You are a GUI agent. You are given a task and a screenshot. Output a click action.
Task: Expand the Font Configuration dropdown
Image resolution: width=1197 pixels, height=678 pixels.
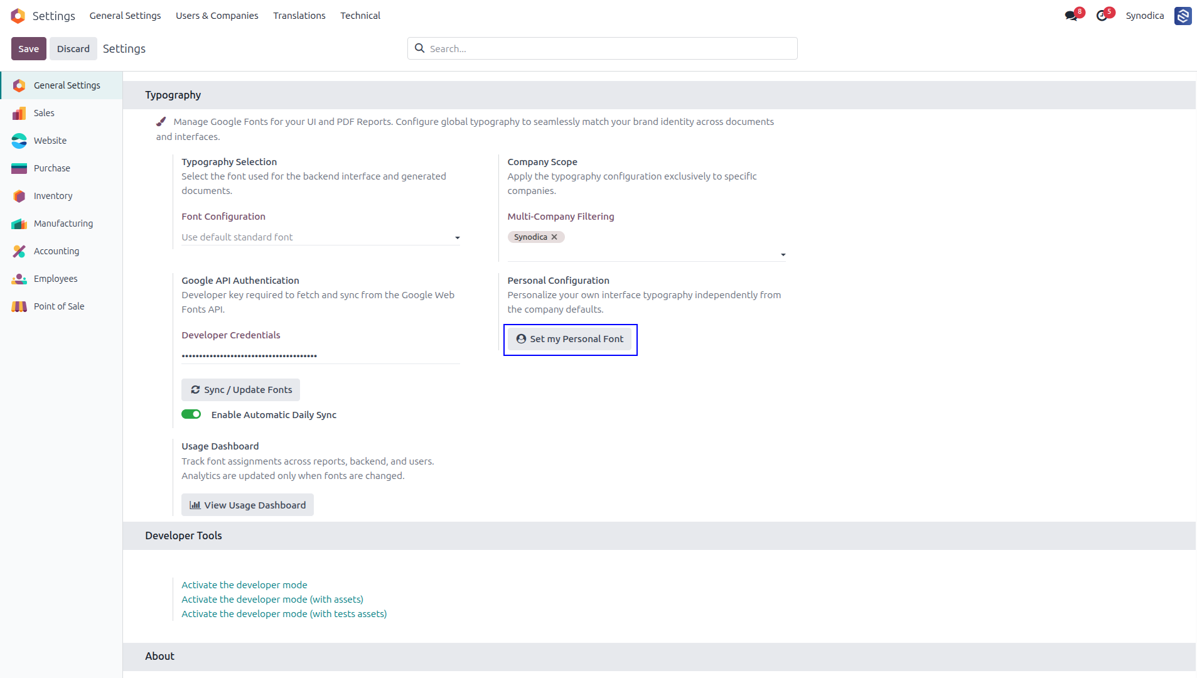pyautogui.click(x=321, y=237)
